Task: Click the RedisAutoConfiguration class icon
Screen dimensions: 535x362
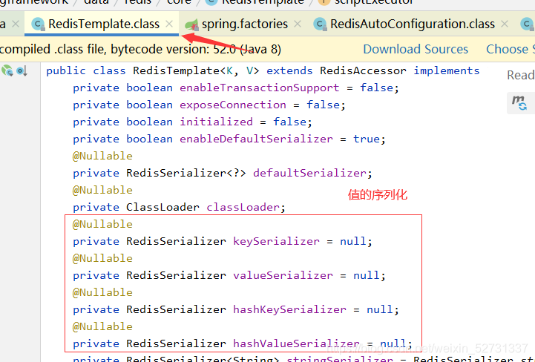Action: pyautogui.click(x=320, y=24)
